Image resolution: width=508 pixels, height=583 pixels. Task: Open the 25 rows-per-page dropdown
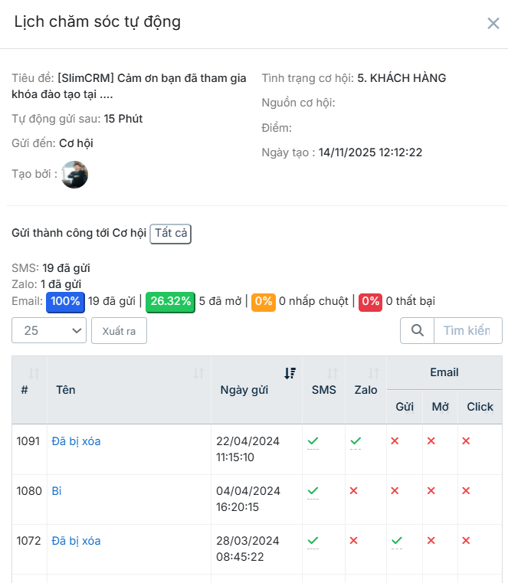(49, 330)
